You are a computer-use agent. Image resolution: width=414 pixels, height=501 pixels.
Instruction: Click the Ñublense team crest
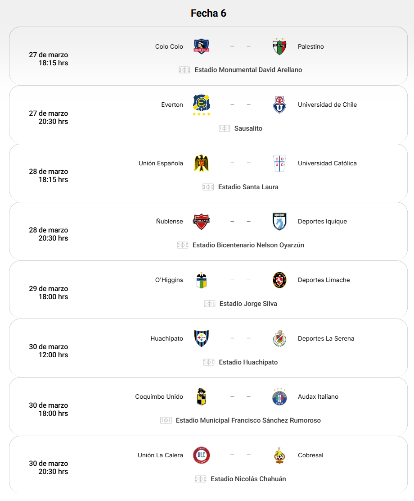201,221
